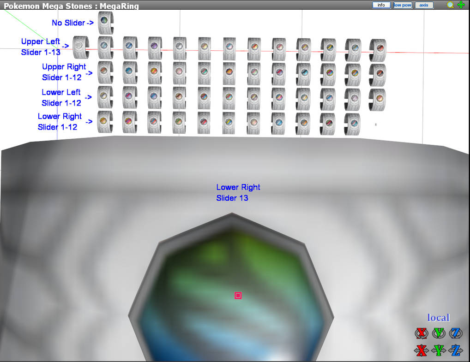The height and width of the screenshot is (362, 470).
Task: Click the stoneless ring after Upper Left arrow
Action: pyautogui.click(x=81, y=47)
